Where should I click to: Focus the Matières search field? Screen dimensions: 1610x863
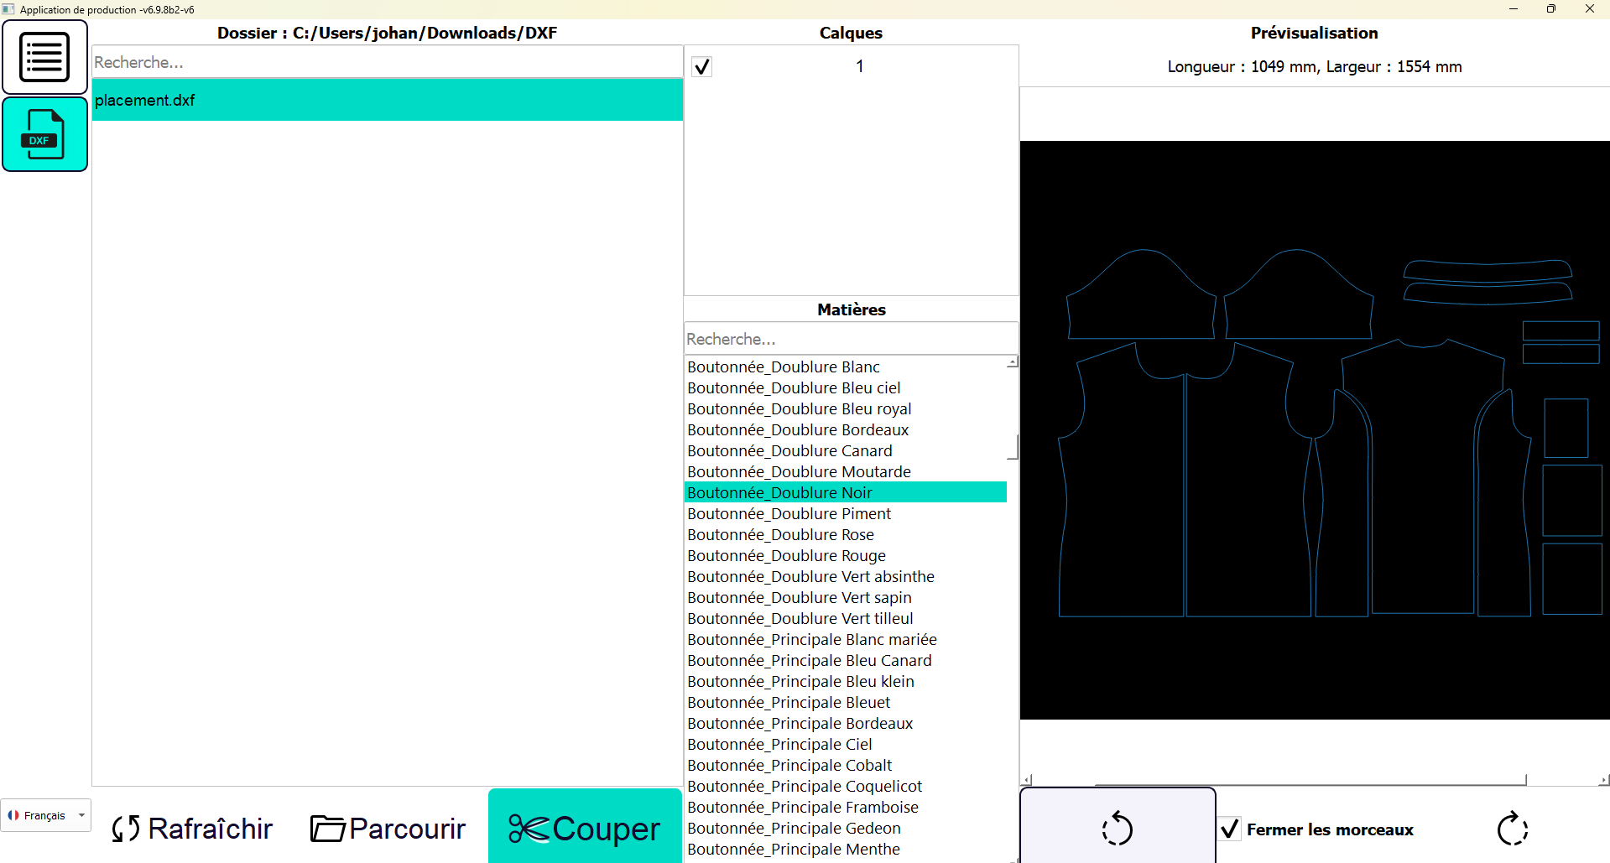(x=850, y=339)
